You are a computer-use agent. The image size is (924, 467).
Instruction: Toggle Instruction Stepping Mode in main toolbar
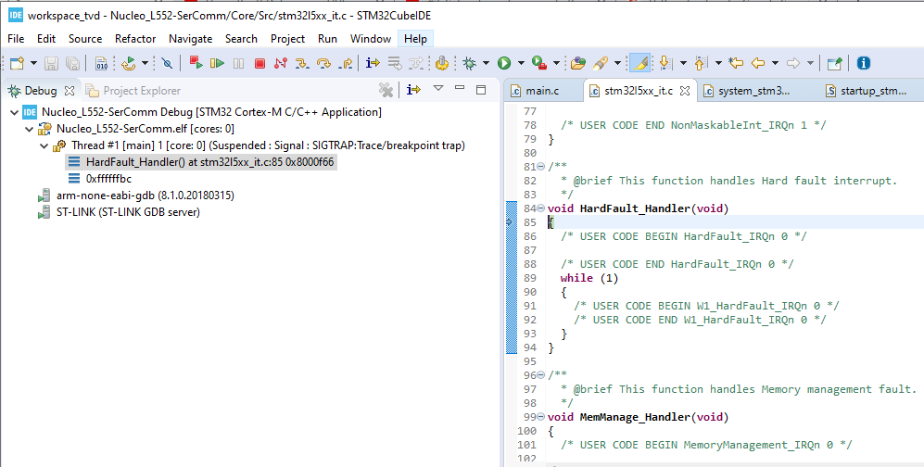pos(373,63)
